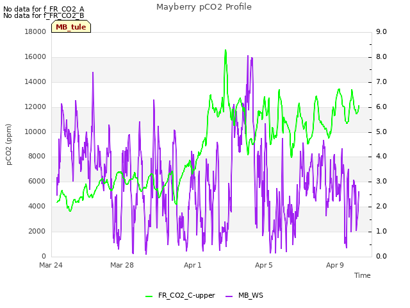Select the MB_WS legend label
This screenshot has height=308, width=410.
tap(250, 295)
